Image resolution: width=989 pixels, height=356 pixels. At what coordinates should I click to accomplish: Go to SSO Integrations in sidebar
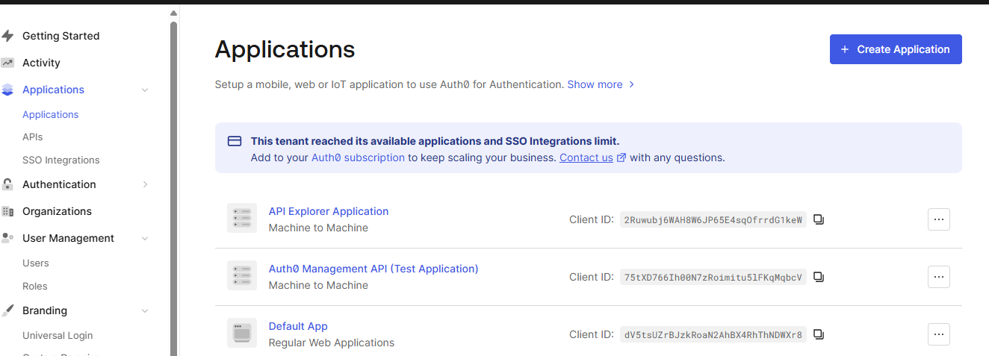click(x=61, y=160)
